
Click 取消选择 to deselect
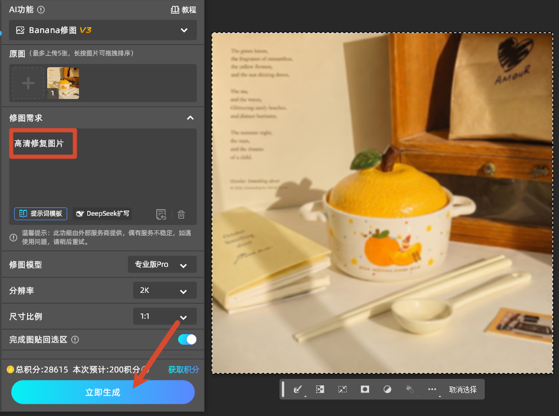pos(463,389)
